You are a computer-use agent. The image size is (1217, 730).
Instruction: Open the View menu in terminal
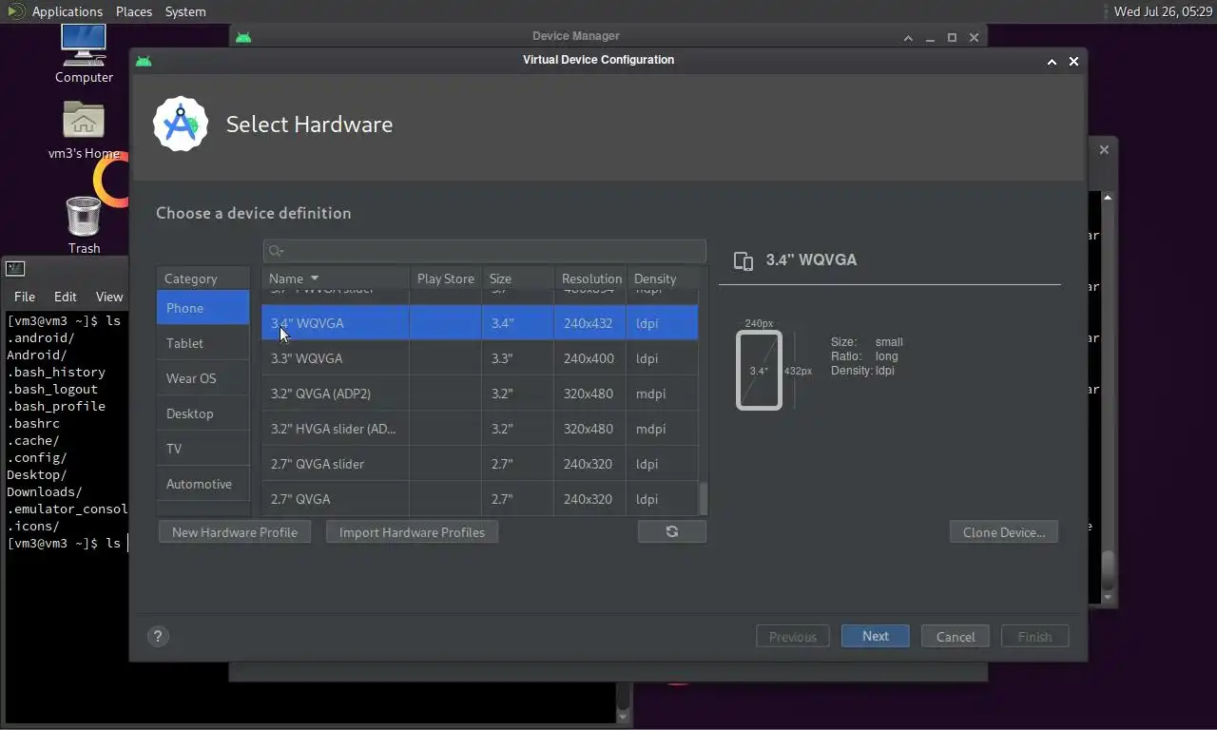(x=109, y=297)
